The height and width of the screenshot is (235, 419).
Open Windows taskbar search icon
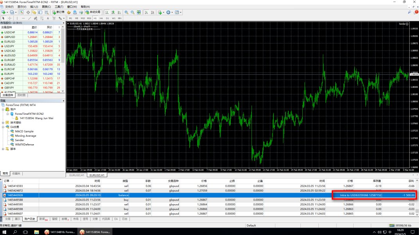pos(14,232)
